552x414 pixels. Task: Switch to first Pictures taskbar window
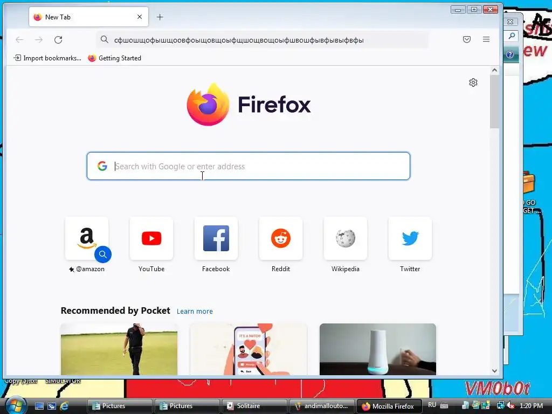point(119,406)
